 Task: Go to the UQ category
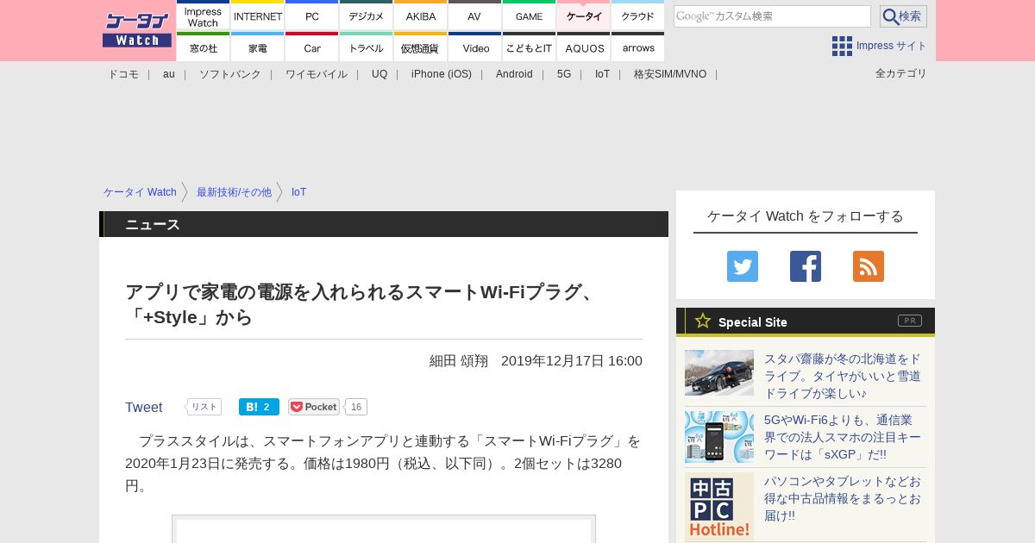[379, 74]
